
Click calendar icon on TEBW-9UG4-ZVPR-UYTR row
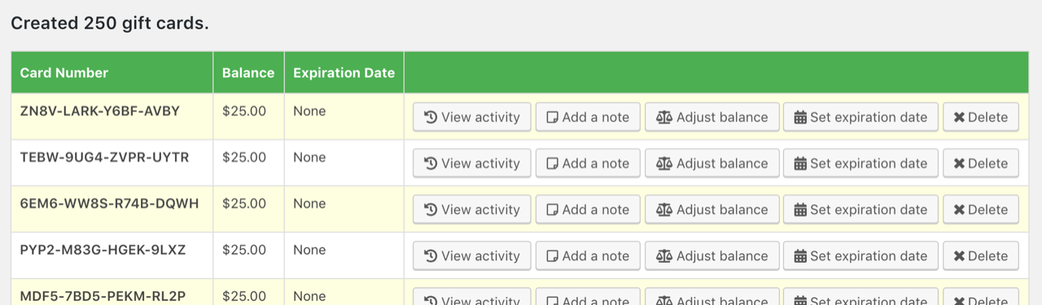tap(800, 163)
